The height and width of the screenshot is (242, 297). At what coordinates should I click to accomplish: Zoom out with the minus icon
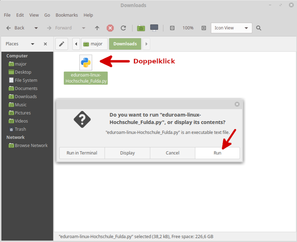[172, 28]
